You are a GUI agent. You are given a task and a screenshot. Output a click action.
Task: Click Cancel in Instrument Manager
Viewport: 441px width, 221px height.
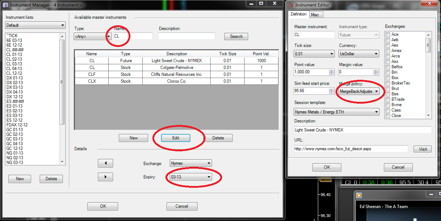coord(182,206)
